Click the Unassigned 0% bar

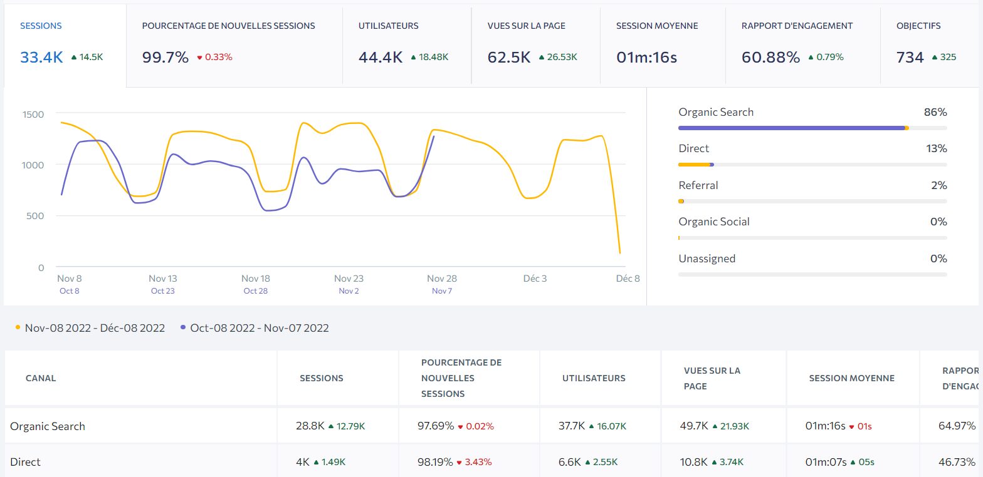(x=812, y=274)
